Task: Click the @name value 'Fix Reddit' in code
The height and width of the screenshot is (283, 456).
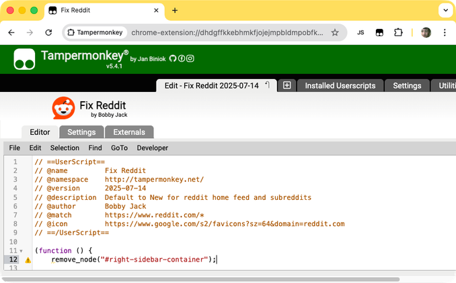Action: [x=125, y=171]
